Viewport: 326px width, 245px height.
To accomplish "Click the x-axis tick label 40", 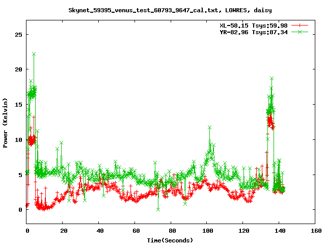I will click(100, 231).
